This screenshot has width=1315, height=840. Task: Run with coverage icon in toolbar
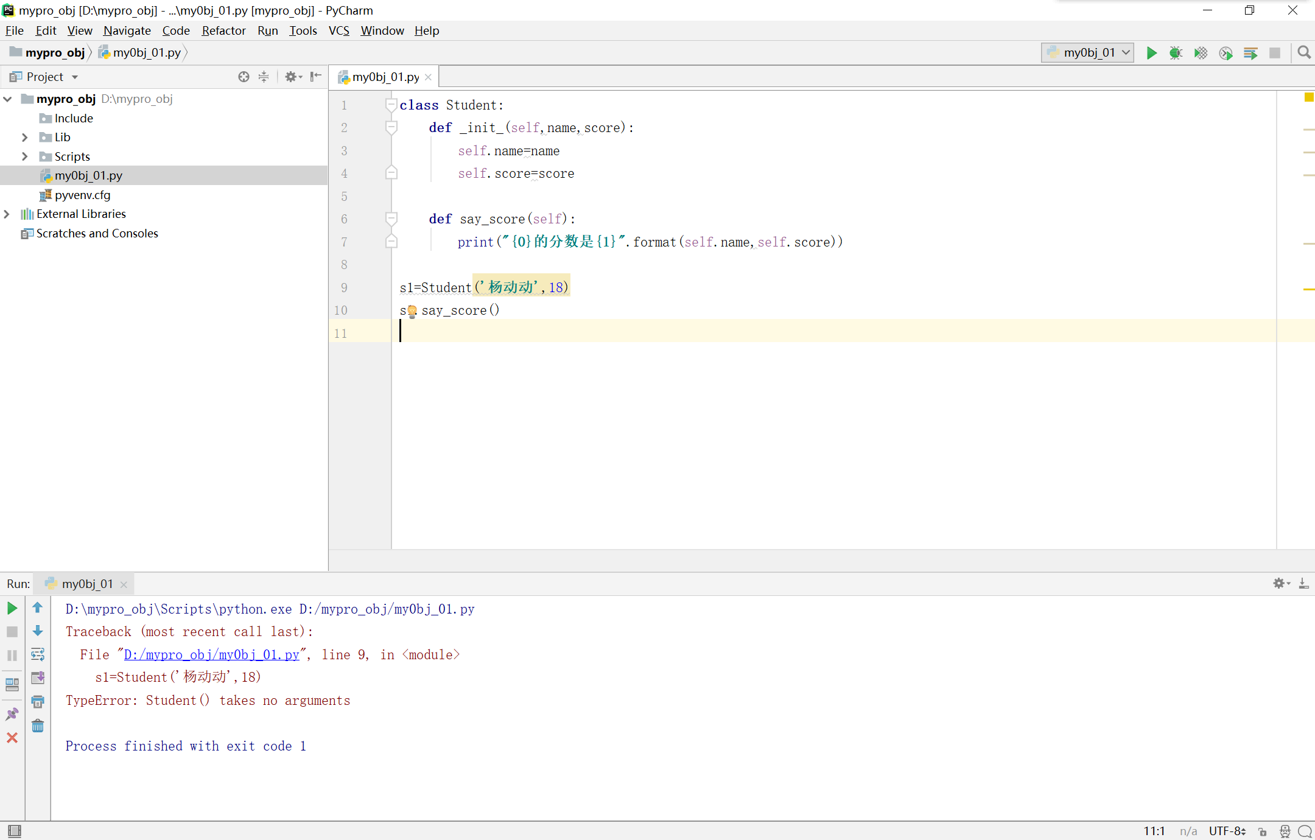point(1201,53)
